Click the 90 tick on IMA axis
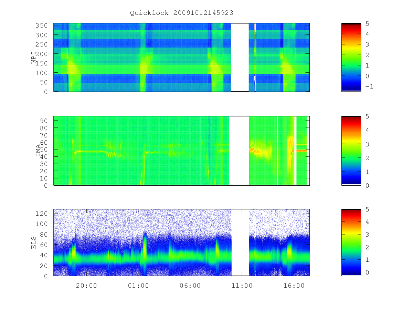 pyautogui.click(x=45, y=121)
